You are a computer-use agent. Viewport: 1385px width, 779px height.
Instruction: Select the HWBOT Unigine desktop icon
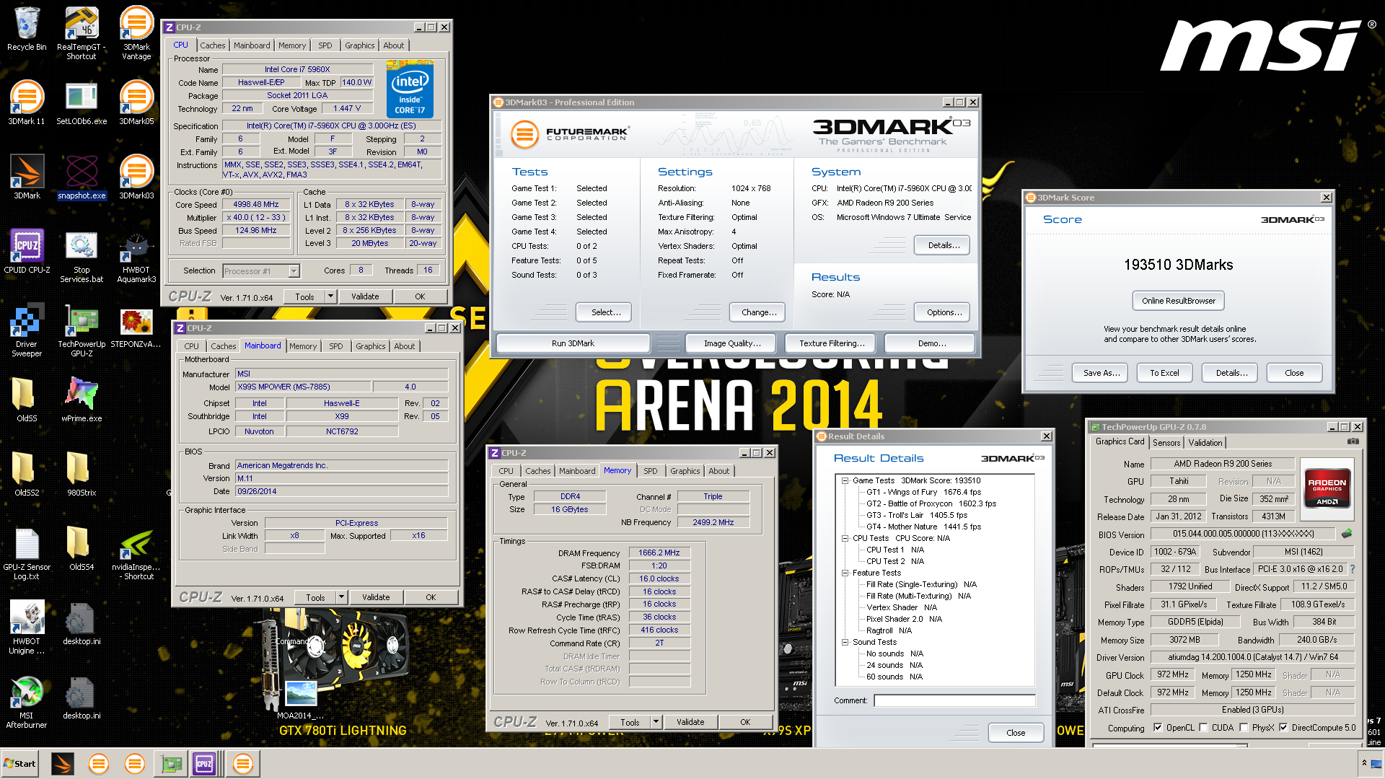tap(27, 628)
